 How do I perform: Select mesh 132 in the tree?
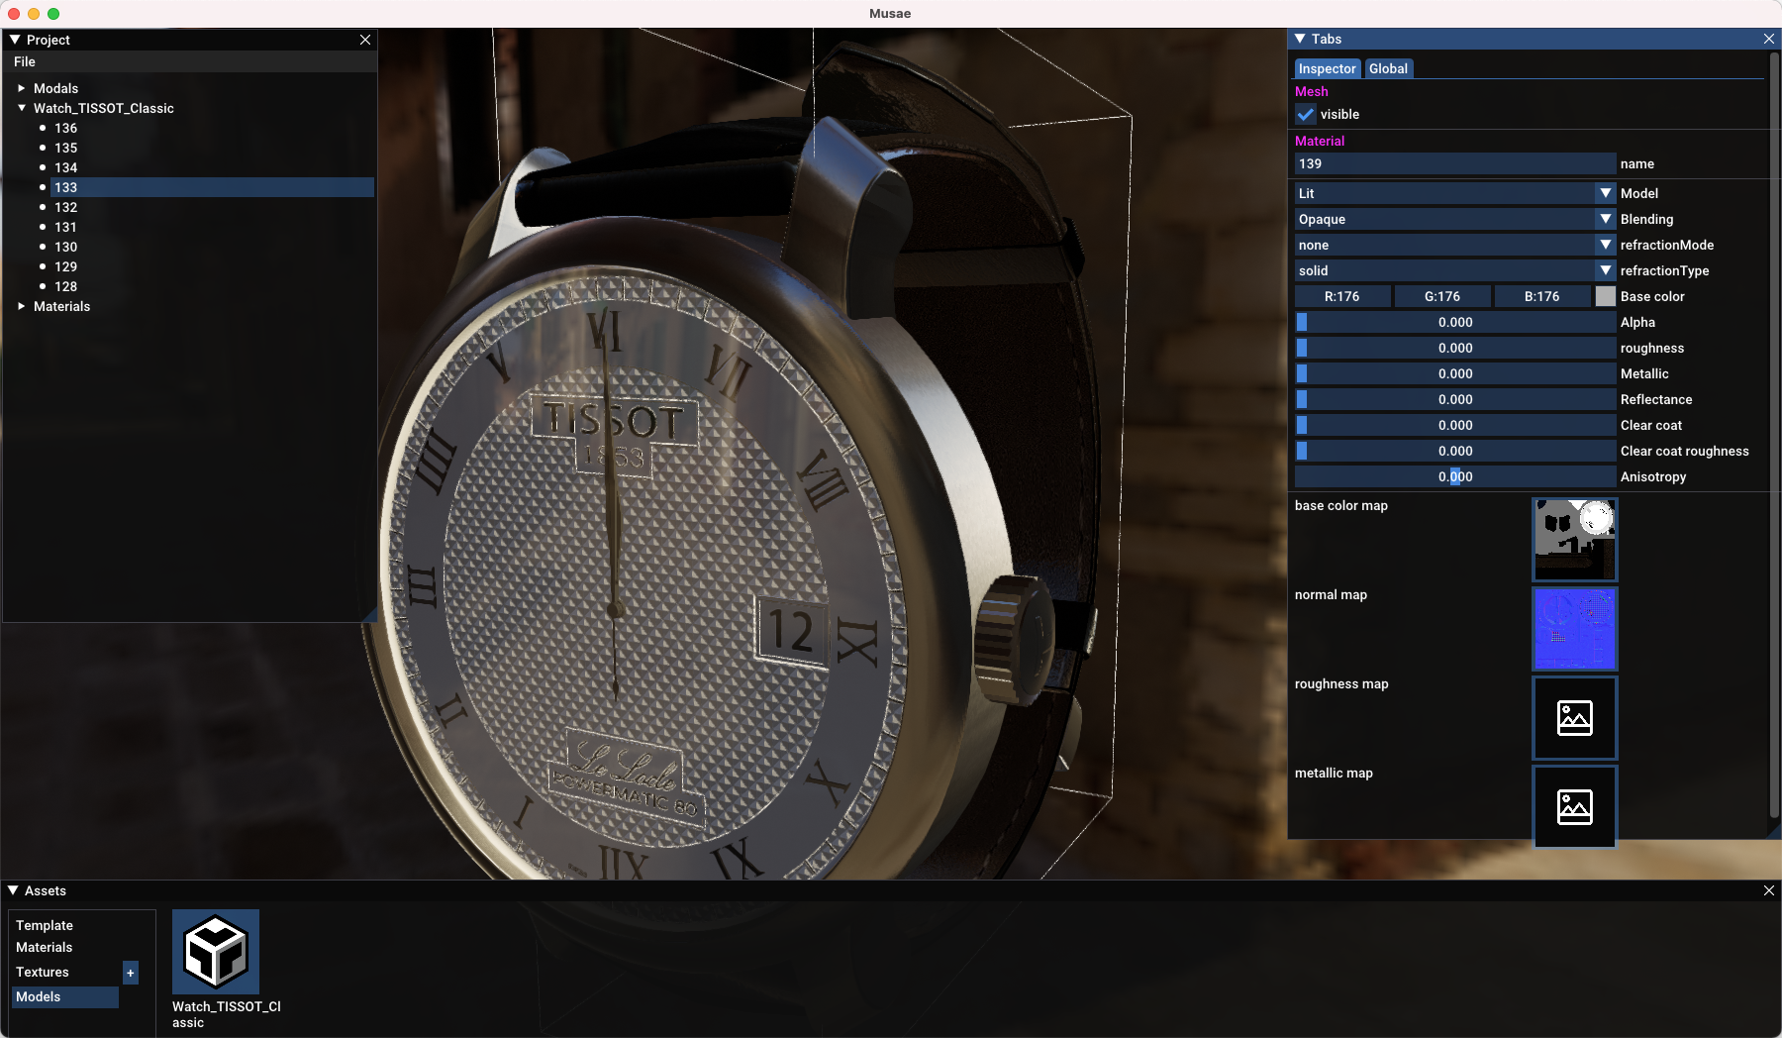65,207
